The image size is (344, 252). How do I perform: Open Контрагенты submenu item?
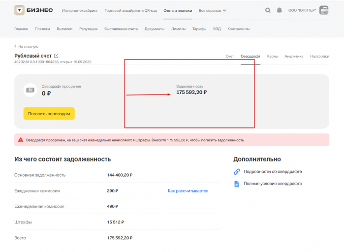coord(239,29)
